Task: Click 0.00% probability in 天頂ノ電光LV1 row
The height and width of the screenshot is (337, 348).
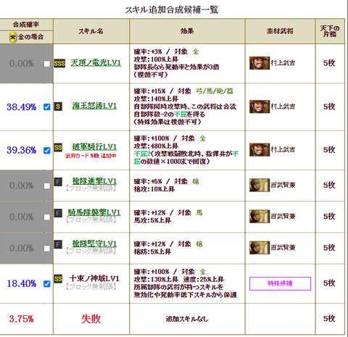Action: pos(22,64)
